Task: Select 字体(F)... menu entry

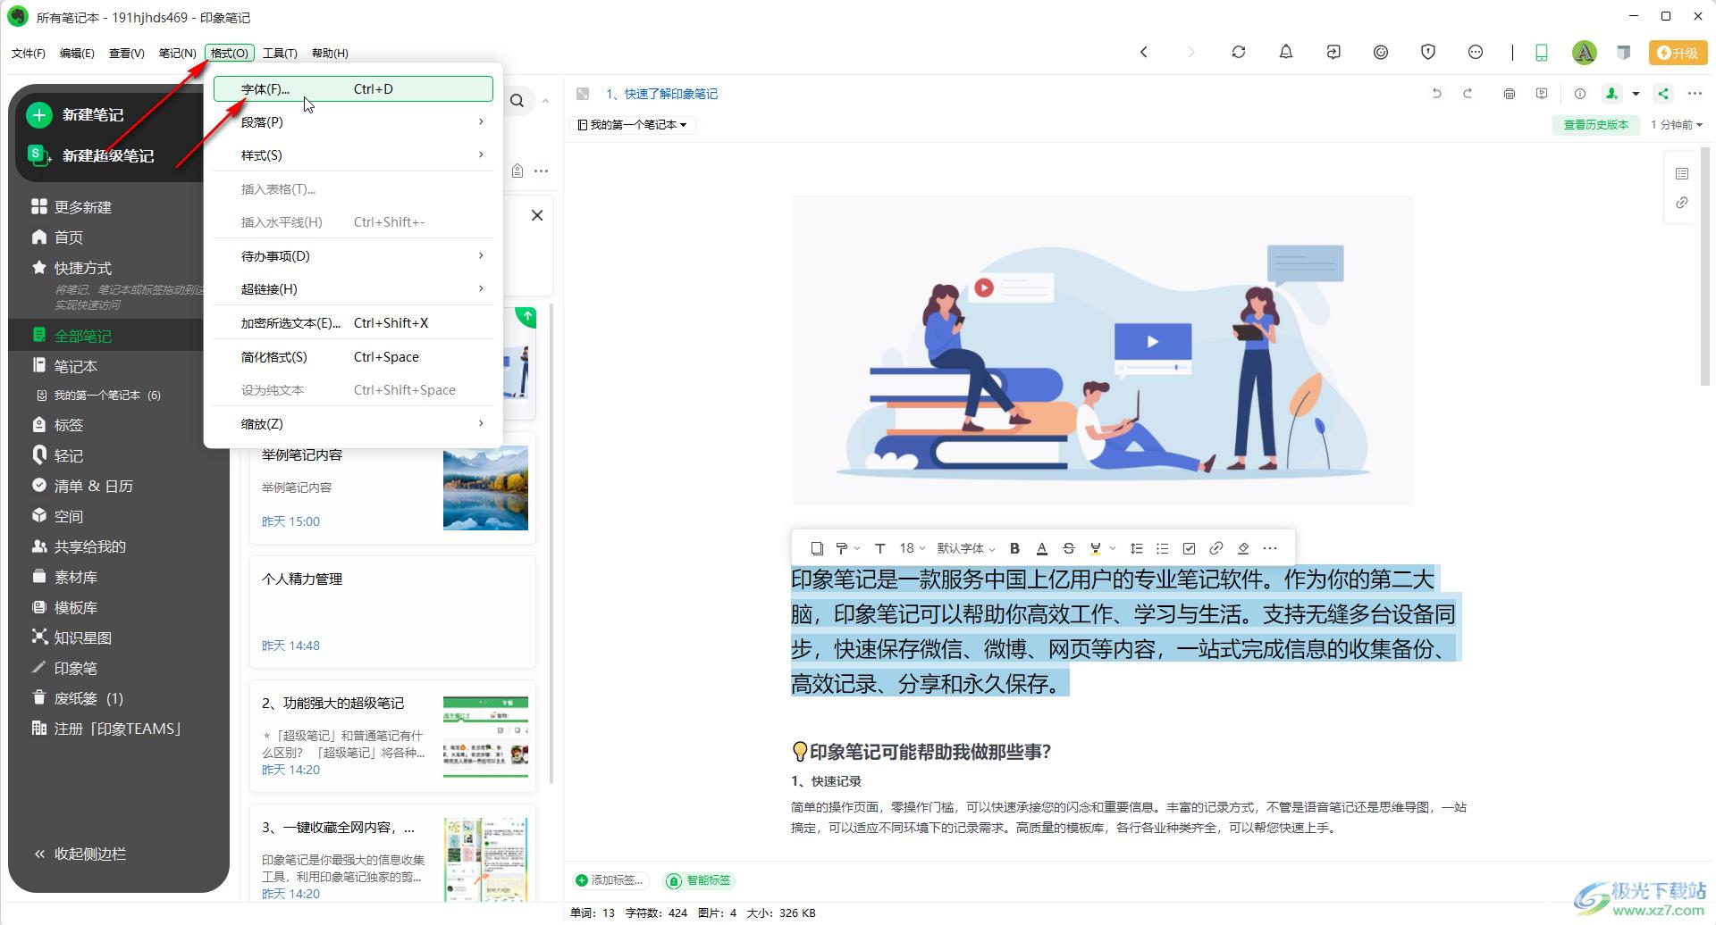Action: point(353,89)
